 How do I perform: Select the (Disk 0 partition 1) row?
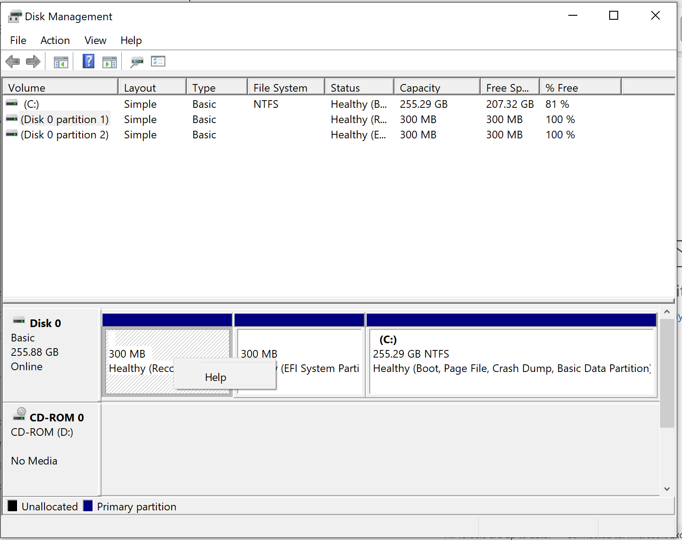click(x=339, y=119)
